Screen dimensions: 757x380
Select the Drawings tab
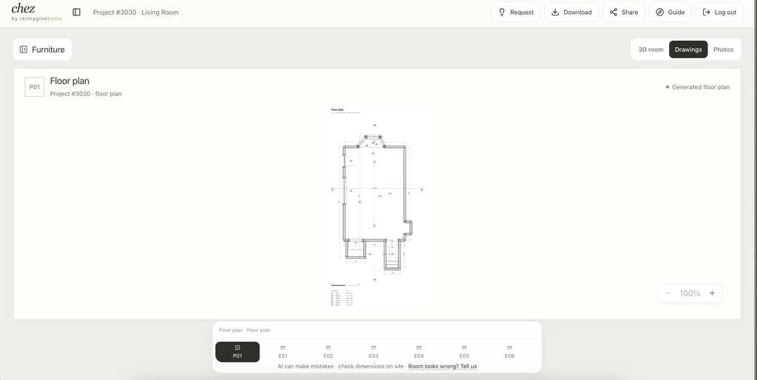point(688,49)
